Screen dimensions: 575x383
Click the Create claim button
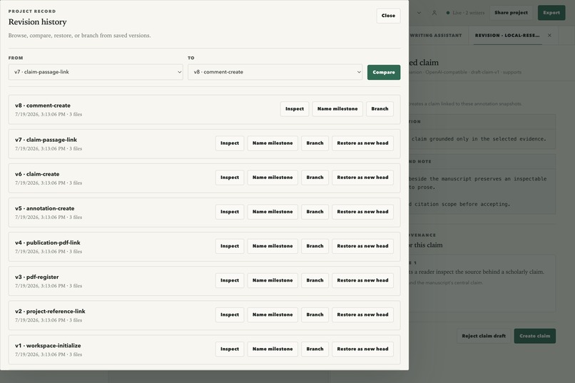click(x=534, y=336)
